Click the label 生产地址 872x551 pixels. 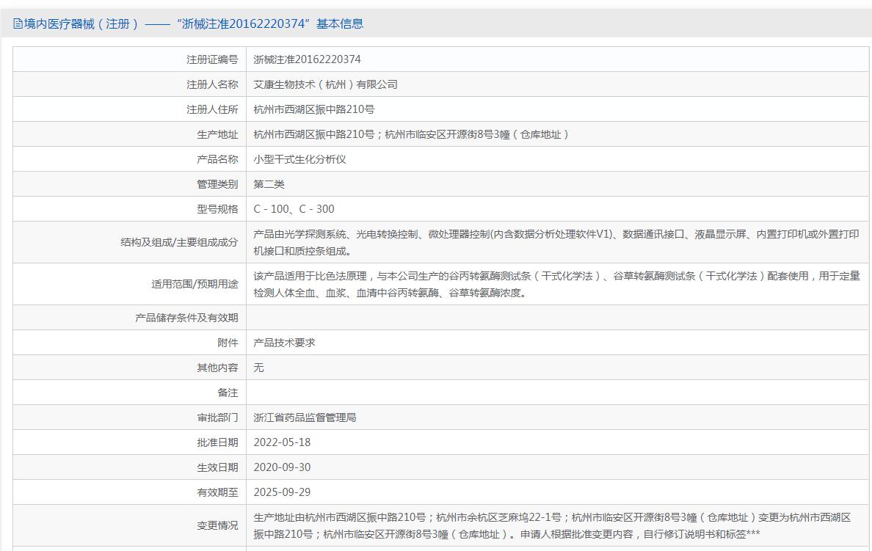(x=217, y=134)
